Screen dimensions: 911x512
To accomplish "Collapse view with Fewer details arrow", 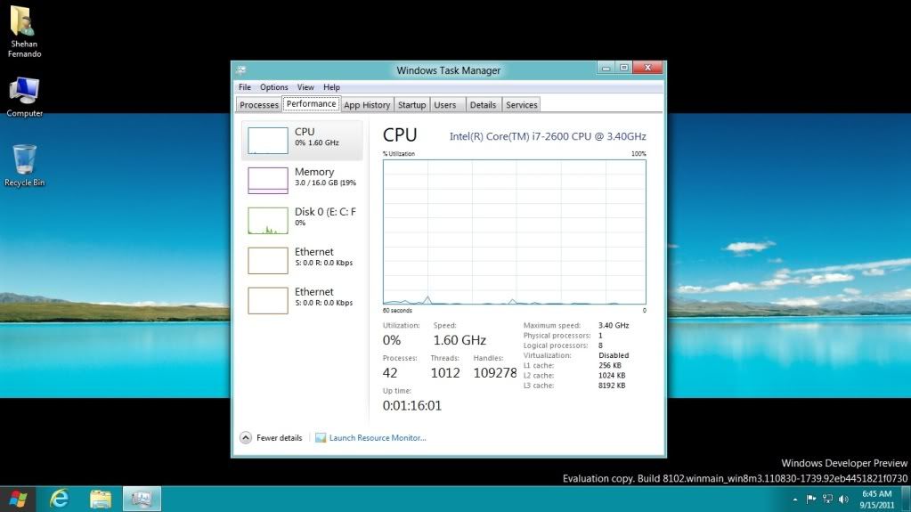I will tap(246, 437).
